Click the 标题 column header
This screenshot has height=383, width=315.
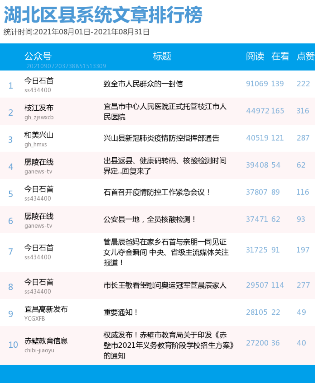tap(162, 56)
